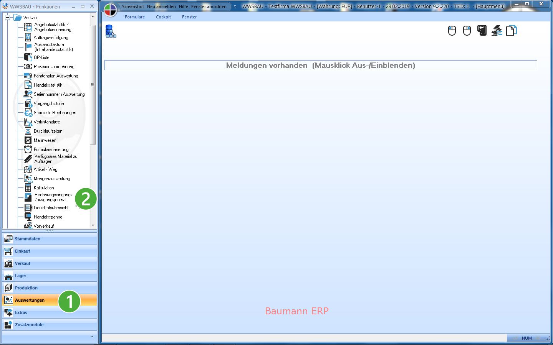Click Neu anmelden in the title toolbar
This screenshot has width=553, height=345.
point(161,7)
